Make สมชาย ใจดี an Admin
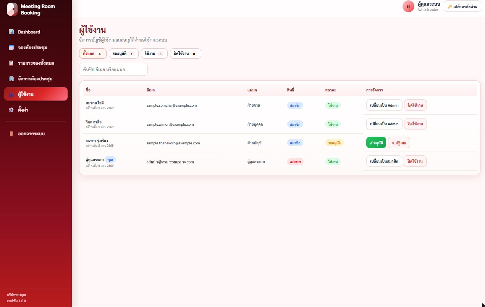This screenshot has height=307, width=485. click(x=384, y=105)
